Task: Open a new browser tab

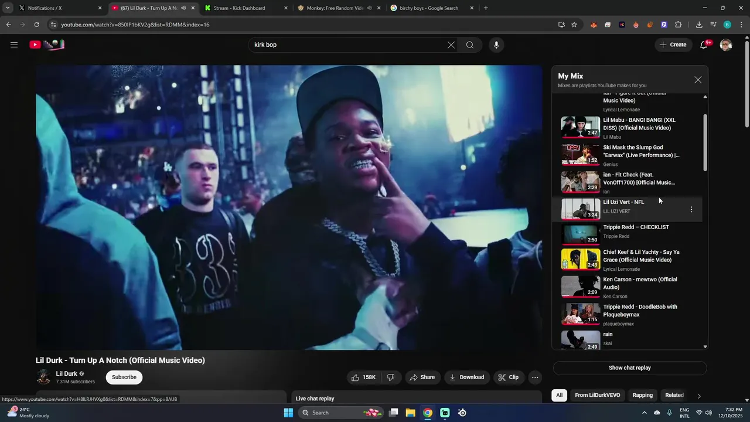Action: pos(486,8)
